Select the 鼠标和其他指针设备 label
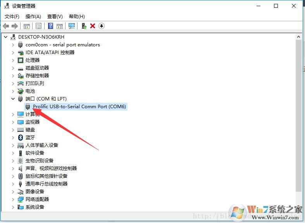The image size is (305, 223). tap(47, 176)
